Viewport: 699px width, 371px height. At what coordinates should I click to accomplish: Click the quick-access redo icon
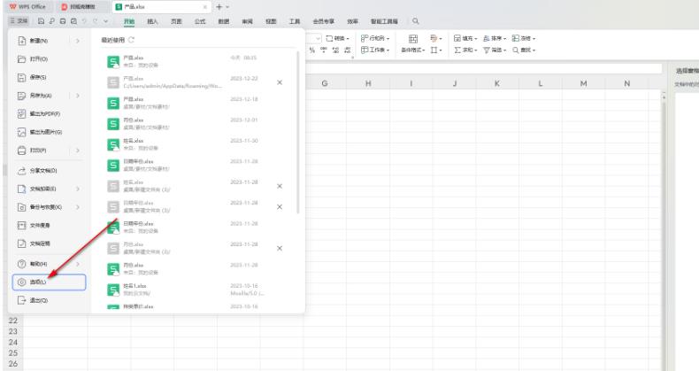tap(96, 21)
